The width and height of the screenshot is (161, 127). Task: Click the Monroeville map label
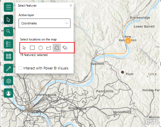pyautogui.click(x=122, y=112)
